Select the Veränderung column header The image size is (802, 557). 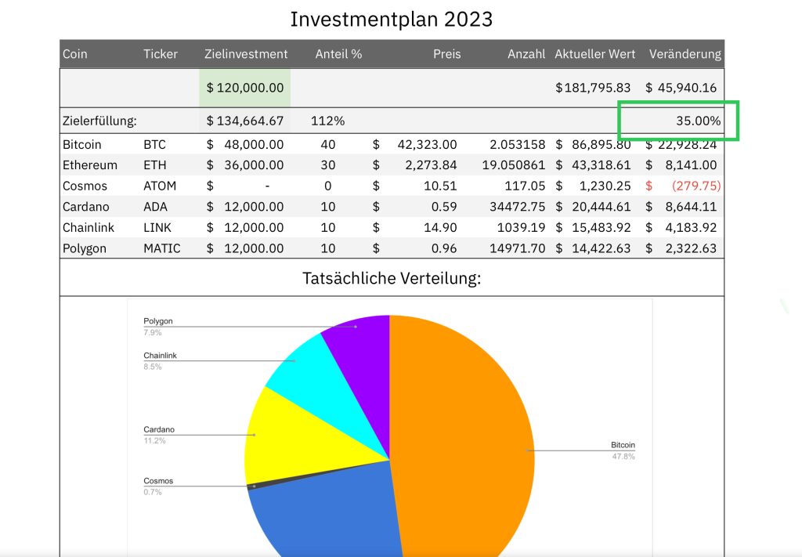click(x=685, y=54)
